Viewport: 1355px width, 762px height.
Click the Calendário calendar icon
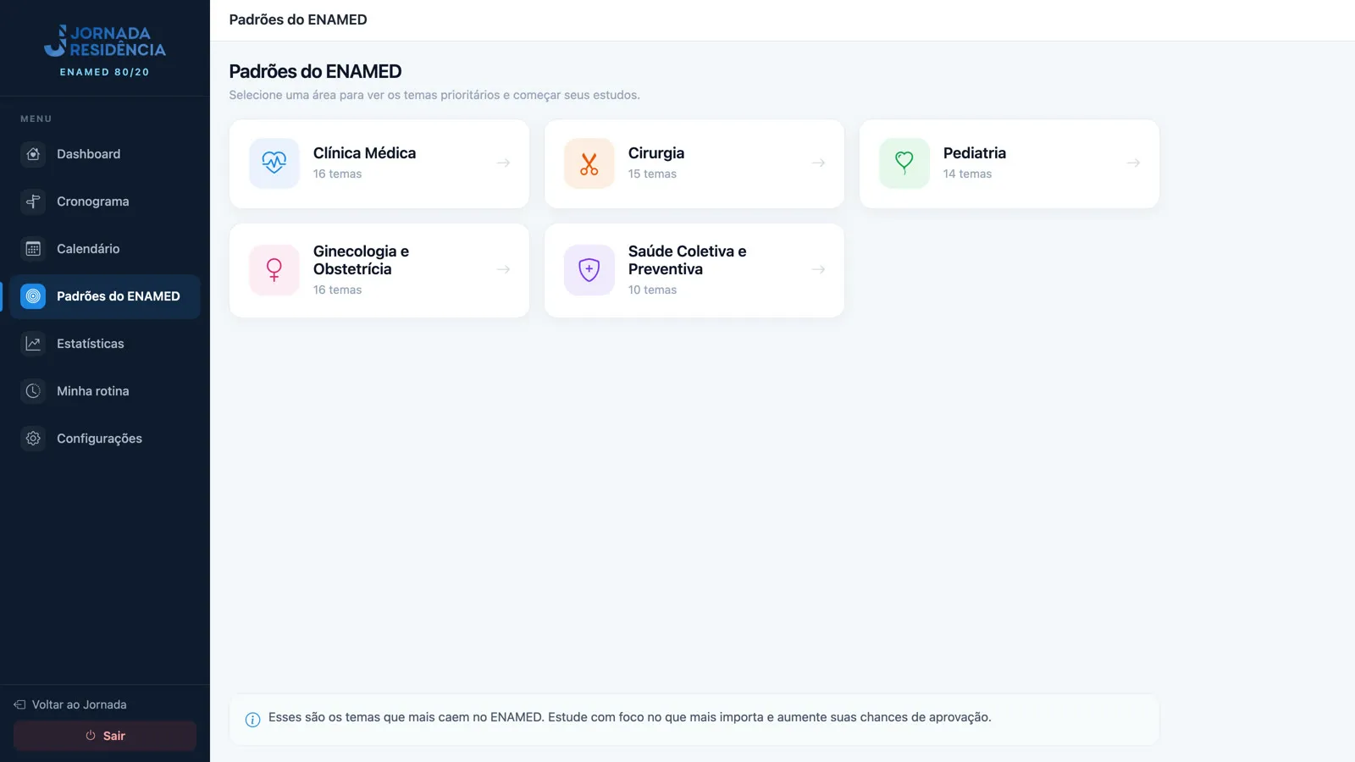(x=33, y=249)
